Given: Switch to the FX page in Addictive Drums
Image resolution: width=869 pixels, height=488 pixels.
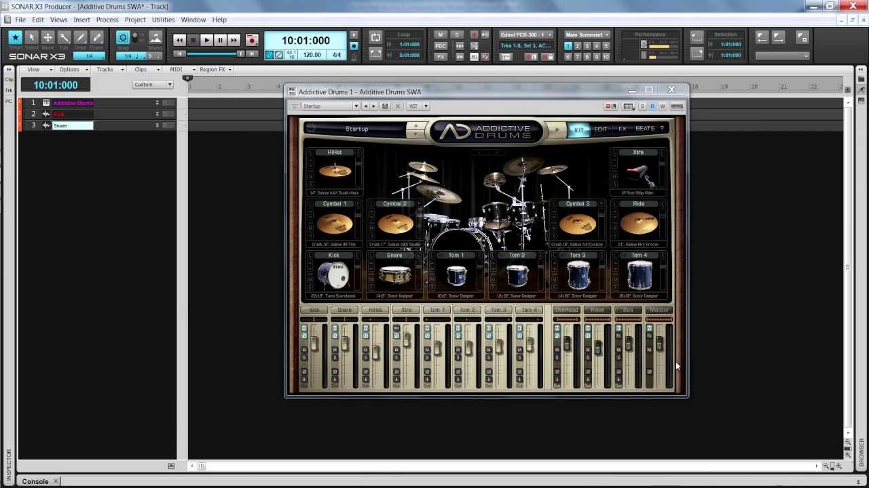Looking at the screenshot, I should click(x=622, y=129).
